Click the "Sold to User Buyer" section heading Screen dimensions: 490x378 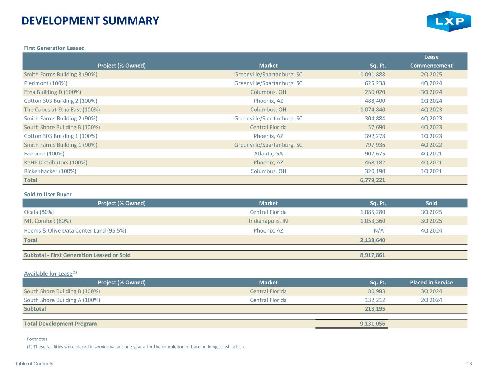[48, 195]
